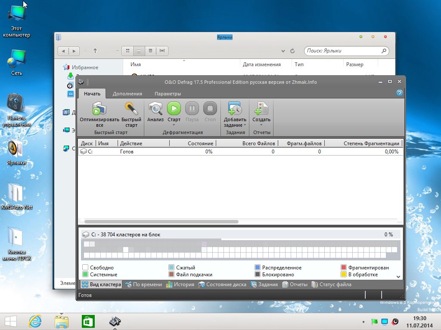
Task: Go up one level in Ярлыки window
Action: (x=95, y=51)
